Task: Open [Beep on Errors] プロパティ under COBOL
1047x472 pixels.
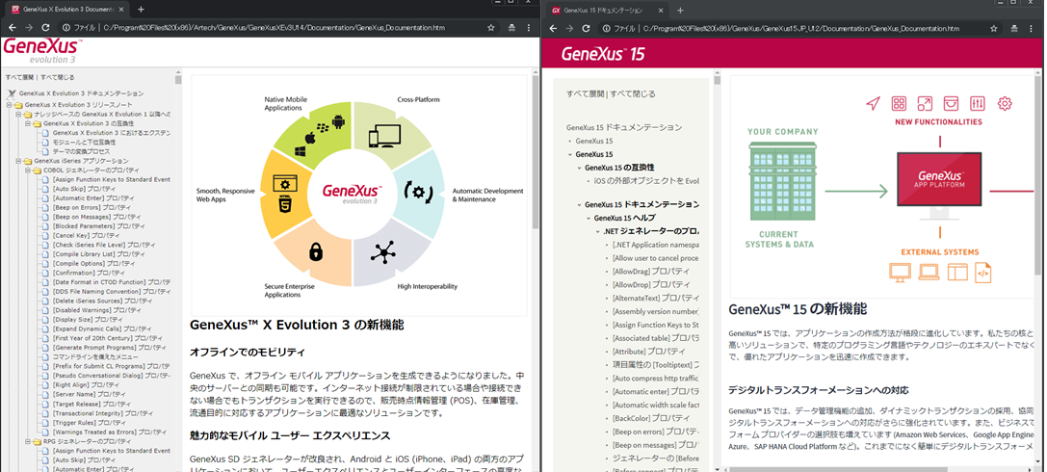Action: pyautogui.click(x=97, y=208)
